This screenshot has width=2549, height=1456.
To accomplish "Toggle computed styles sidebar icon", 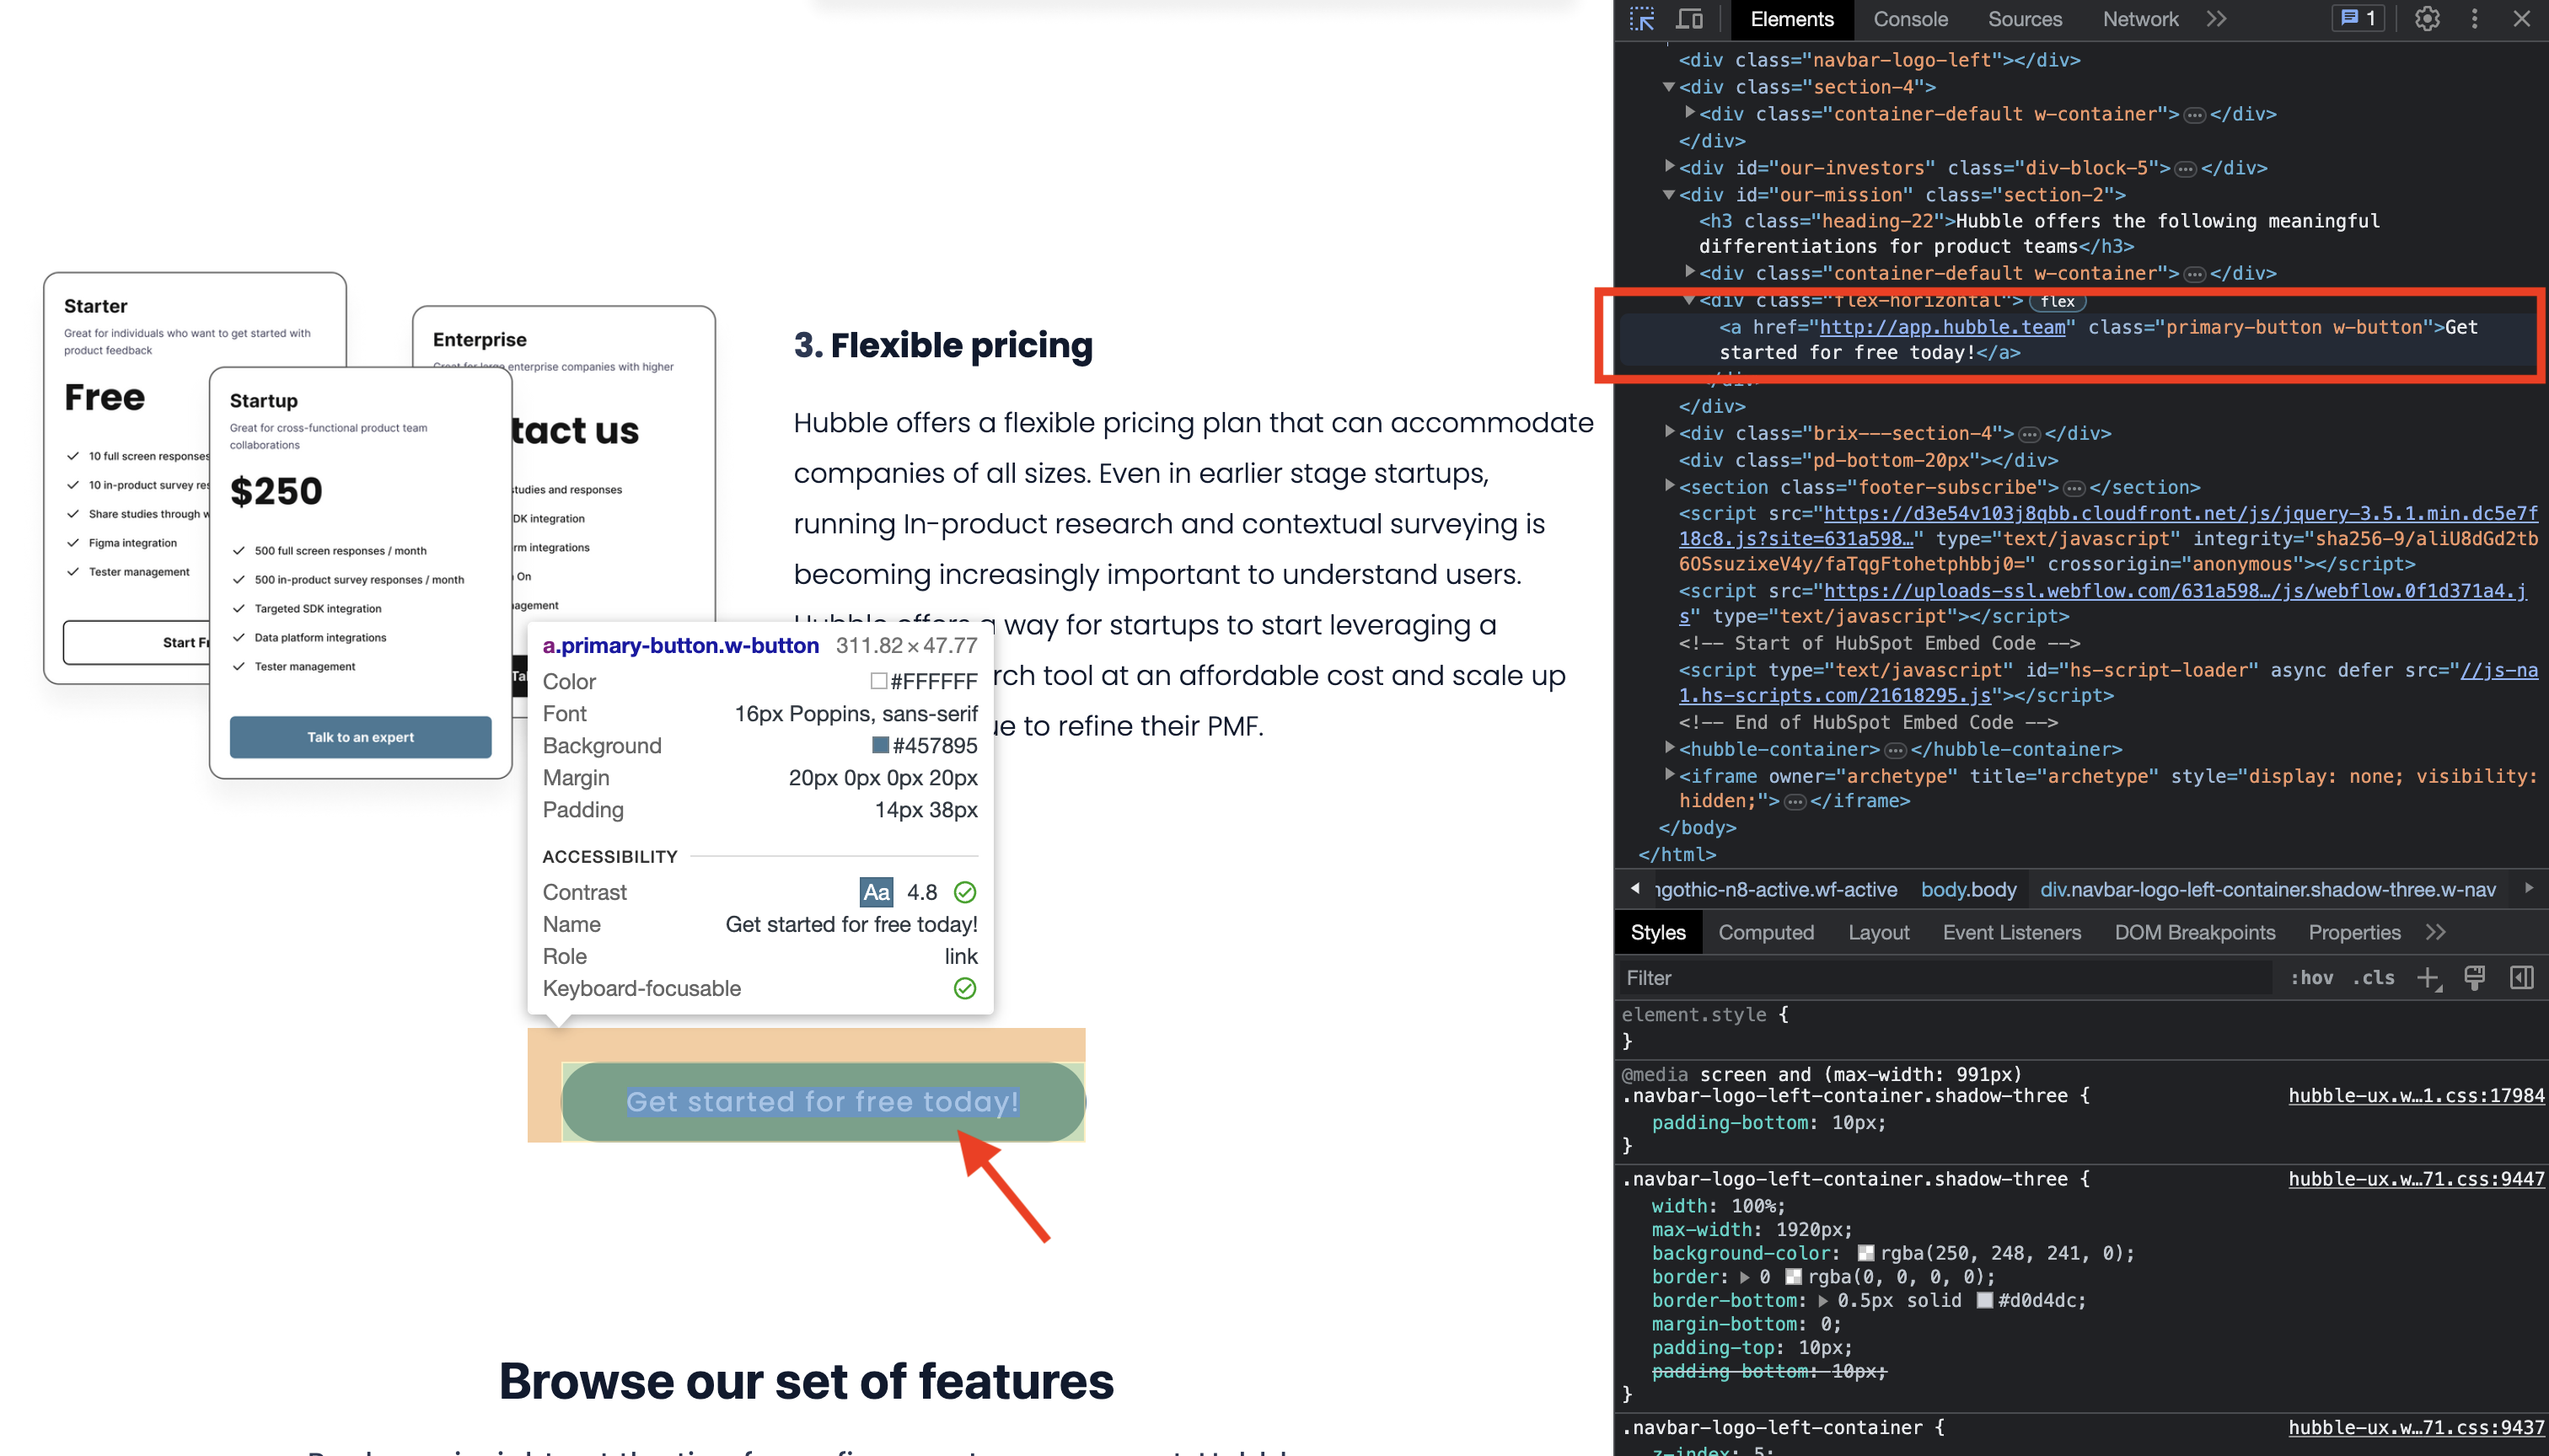I will pos(2522,978).
